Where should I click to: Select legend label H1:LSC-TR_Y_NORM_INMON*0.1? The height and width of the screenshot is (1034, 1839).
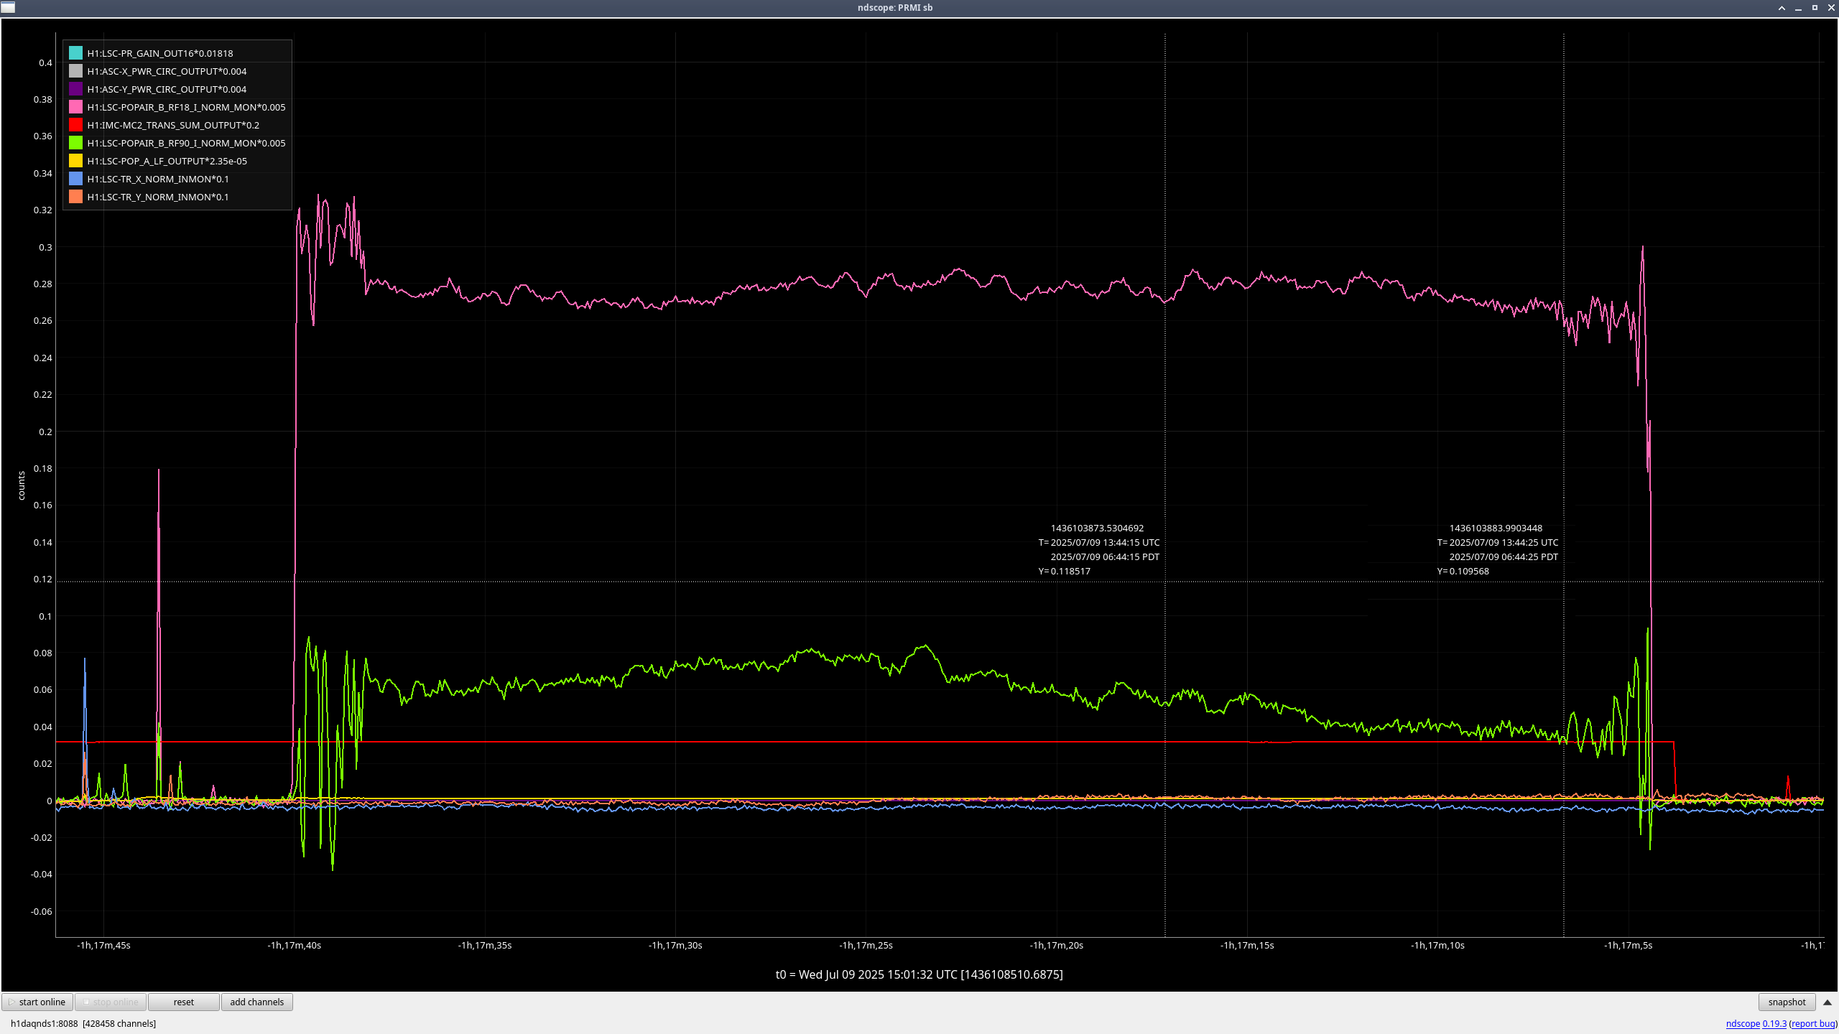tap(158, 197)
